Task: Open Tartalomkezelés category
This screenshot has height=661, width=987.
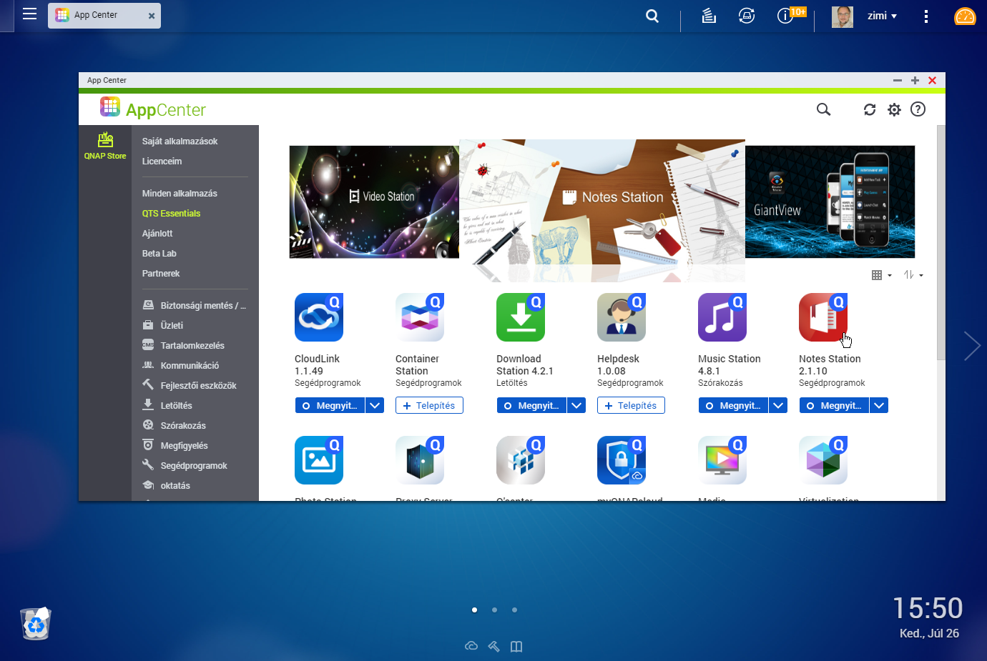Action: point(184,346)
